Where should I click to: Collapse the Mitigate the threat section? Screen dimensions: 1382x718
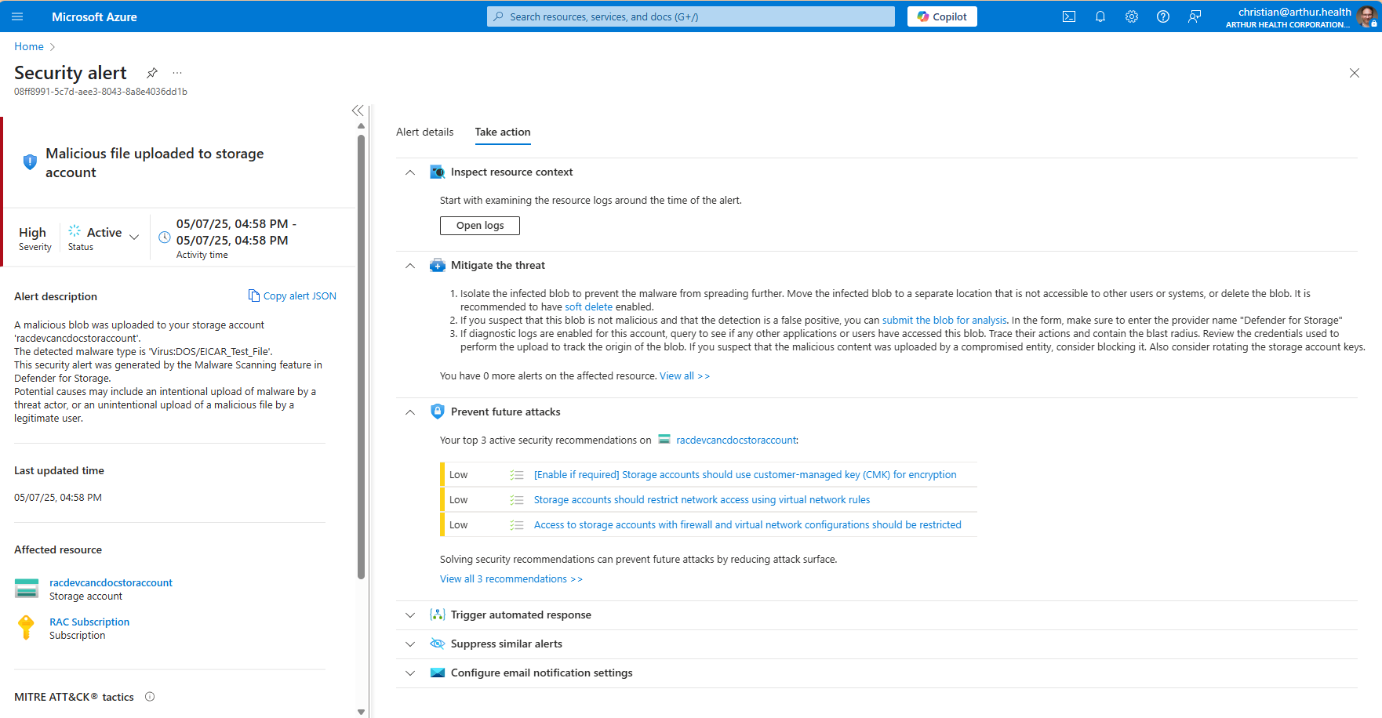coord(410,266)
